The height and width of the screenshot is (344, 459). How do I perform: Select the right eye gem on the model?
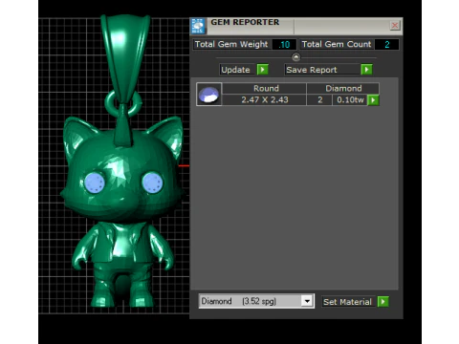152,183
